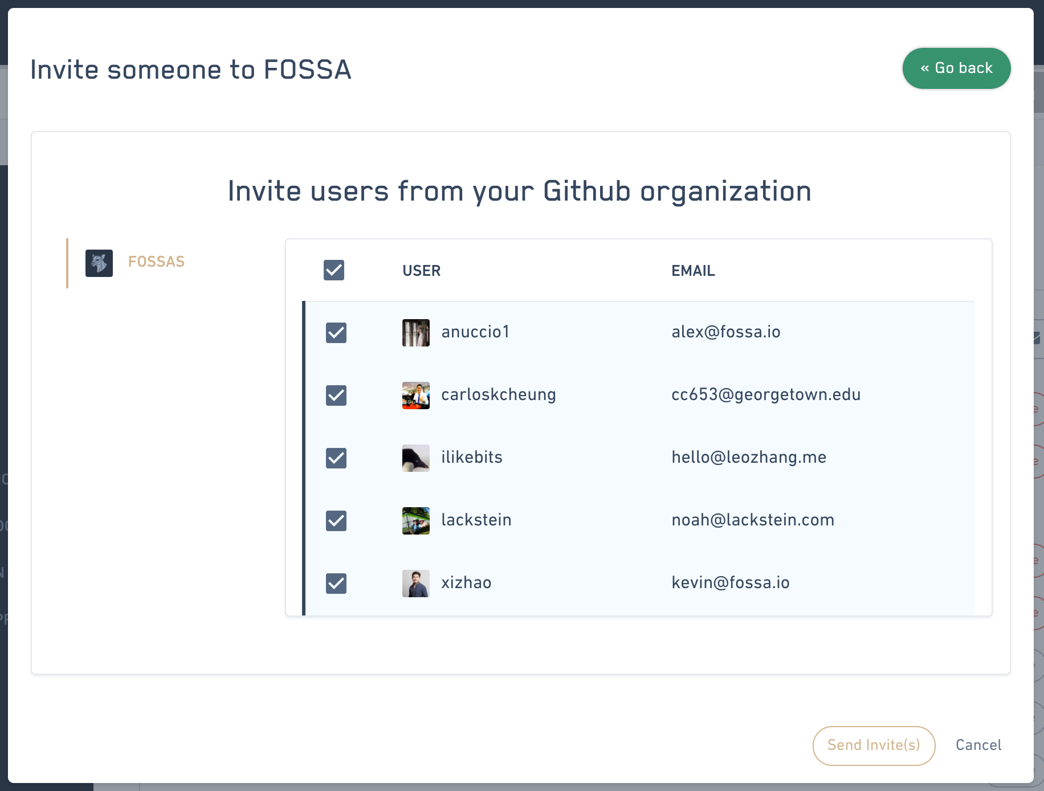Click the email noah@lackstein.com

(753, 520)
